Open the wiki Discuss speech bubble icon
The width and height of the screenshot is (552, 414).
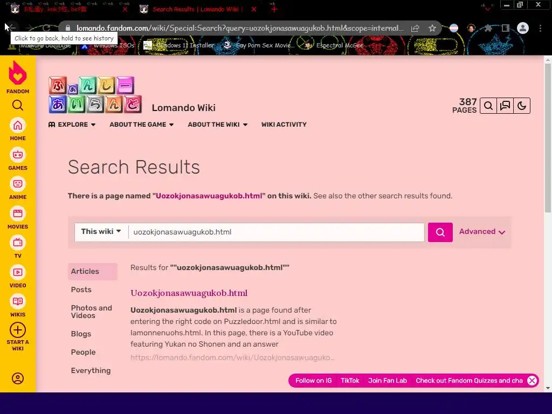click(505, 106)
